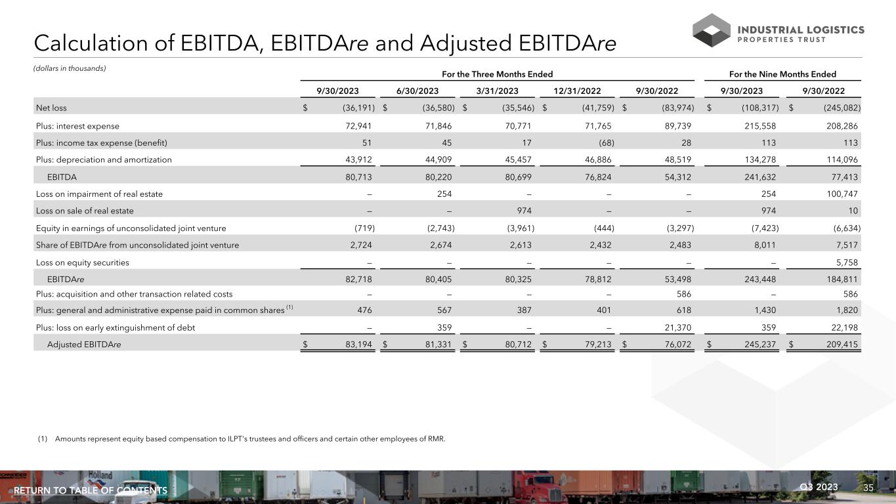This screenshot has width=896, height=504.
Task: Select the 'Adjusted EBITDAre' row label
Action: point(84,344)
